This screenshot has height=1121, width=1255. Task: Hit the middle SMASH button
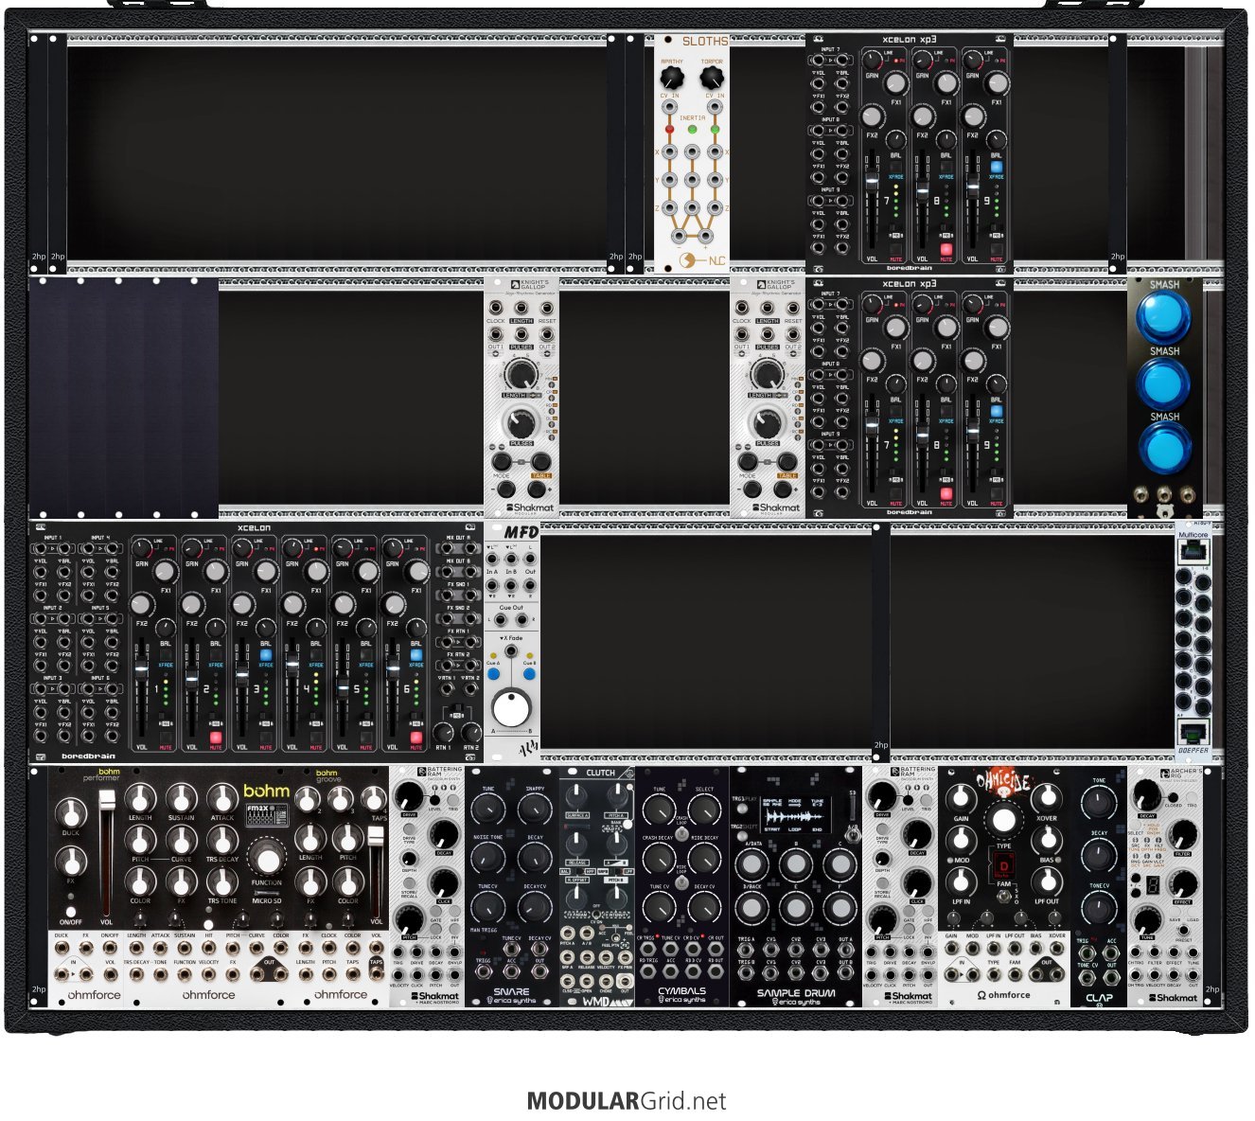coord(1164,383)
